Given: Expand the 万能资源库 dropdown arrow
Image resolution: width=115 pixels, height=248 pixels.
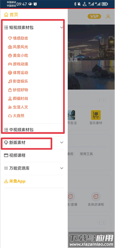Looking at the screenshot, I should (62, 168).
